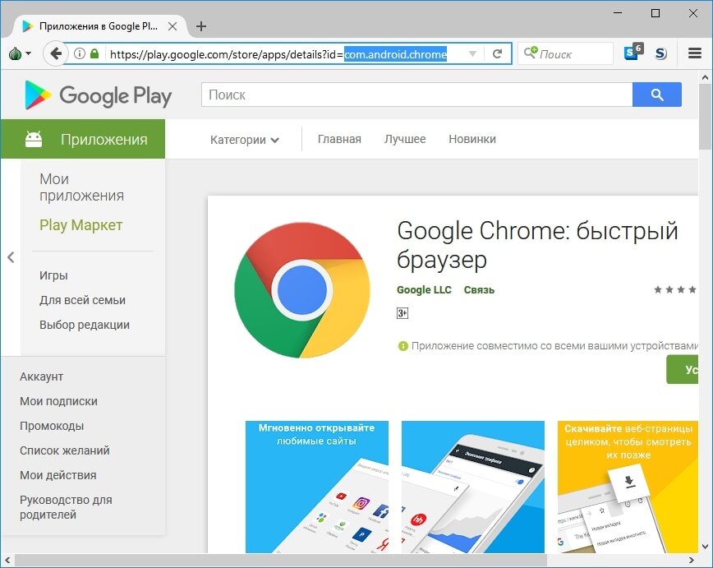
Task: Open the Лучшее tab
Action: coord(405,139)
